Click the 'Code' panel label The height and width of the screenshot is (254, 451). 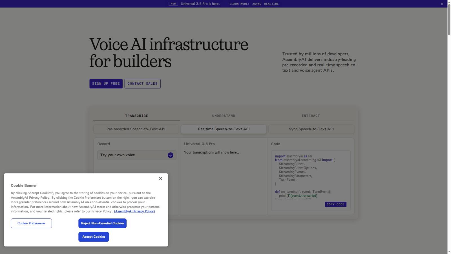click(275, 144)
